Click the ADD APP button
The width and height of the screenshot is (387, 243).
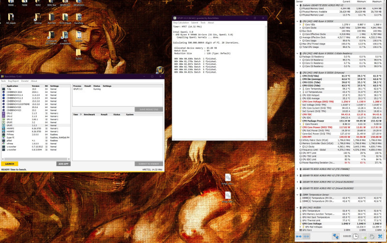63,164
